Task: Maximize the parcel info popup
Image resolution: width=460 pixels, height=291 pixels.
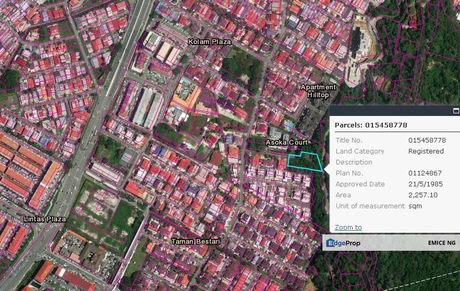Action: pyautogui.click(x=456, y=111)
